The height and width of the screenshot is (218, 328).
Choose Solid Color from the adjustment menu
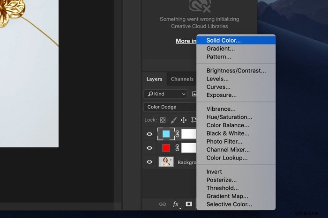(236, 40)
